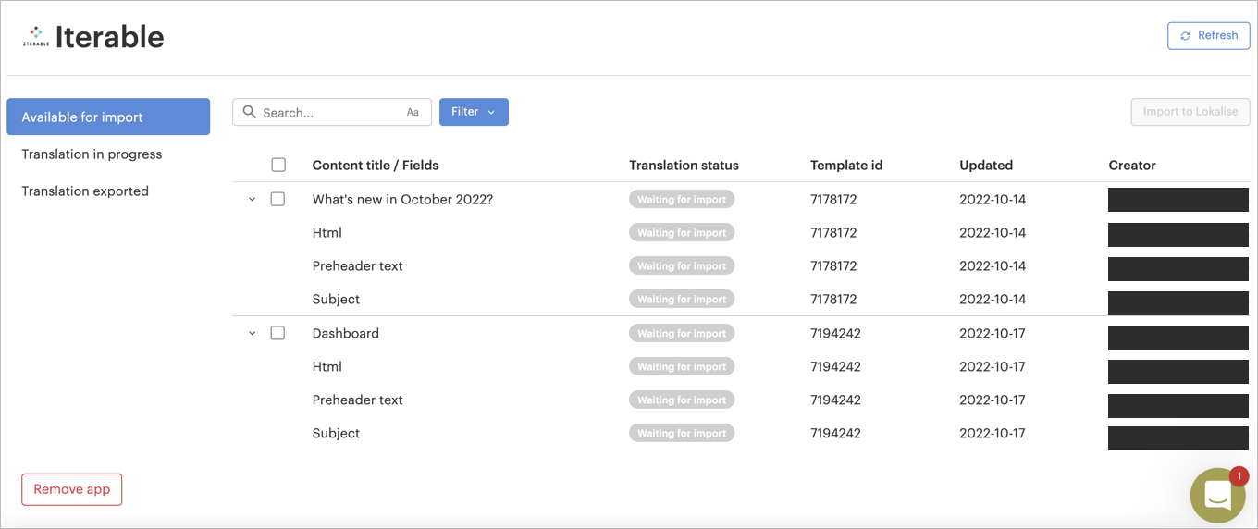This screenshot has width=1258, height=529.
Task: Focus the Search input field
Action: pyautogui.click(x=331, y=112)
